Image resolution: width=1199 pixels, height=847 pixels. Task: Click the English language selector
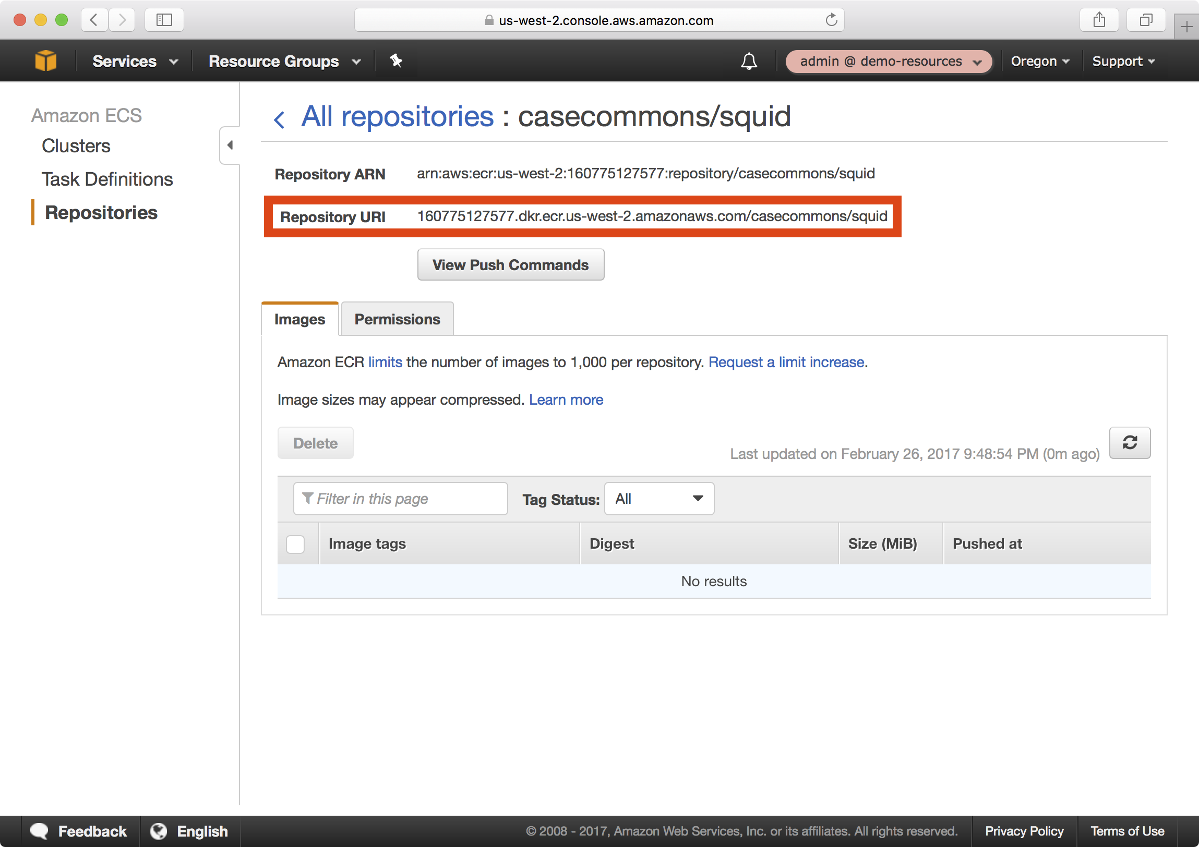[x=190, y=831]
